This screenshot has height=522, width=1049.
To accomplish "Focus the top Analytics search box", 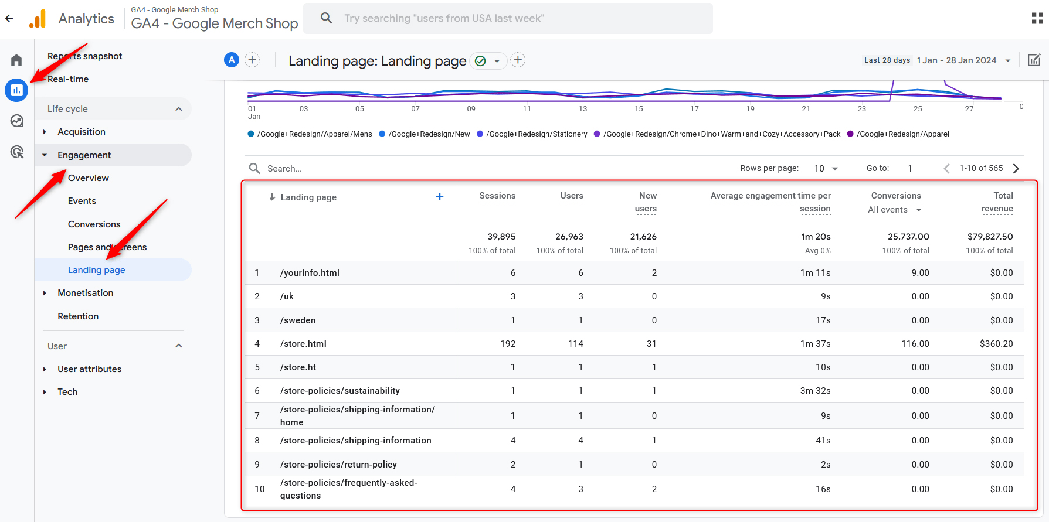I will tap(508, 18).
